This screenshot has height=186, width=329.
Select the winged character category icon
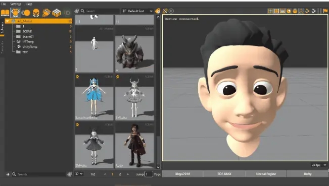pyautogui.click(x=15, y=13)
